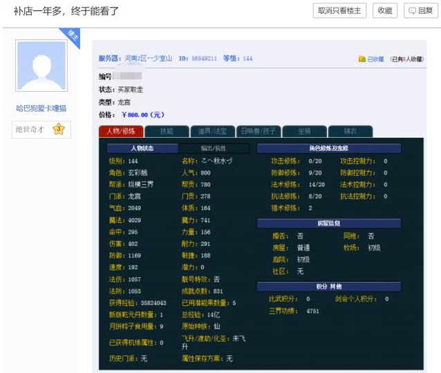Image resolution: width=441 pixels, height=373 pixels.
Task: Click the price ￥860.00（元）
Action: click(143, 114)
